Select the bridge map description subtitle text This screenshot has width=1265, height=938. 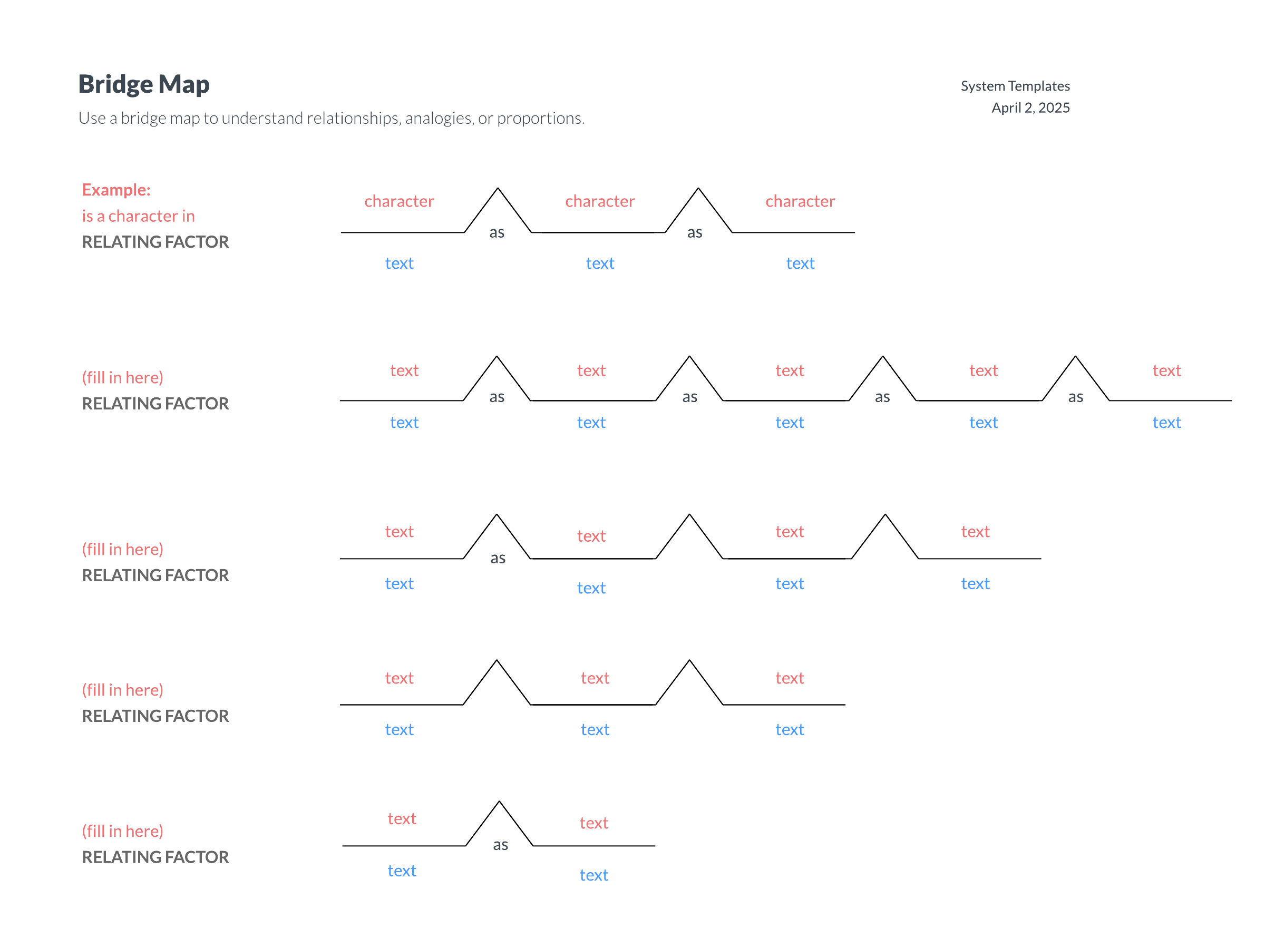331,118
